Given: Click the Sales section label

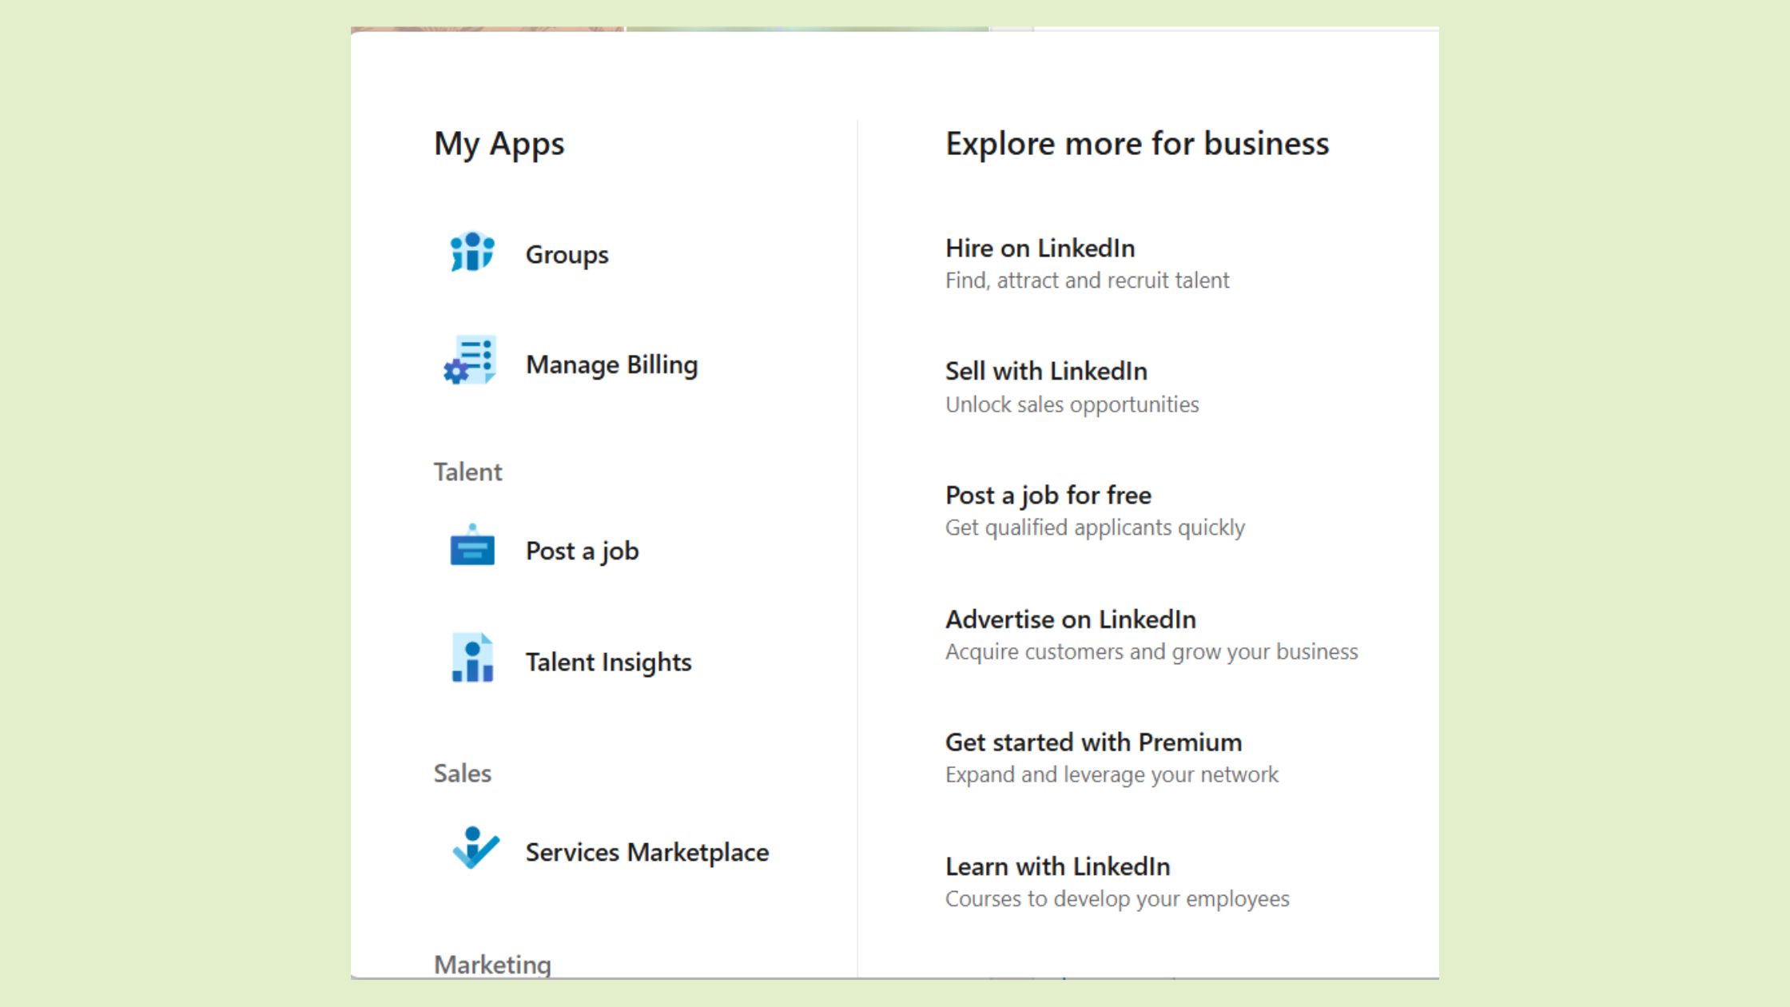Looking at the screenshot, I should pyautogui.click(x=462, y=774).
